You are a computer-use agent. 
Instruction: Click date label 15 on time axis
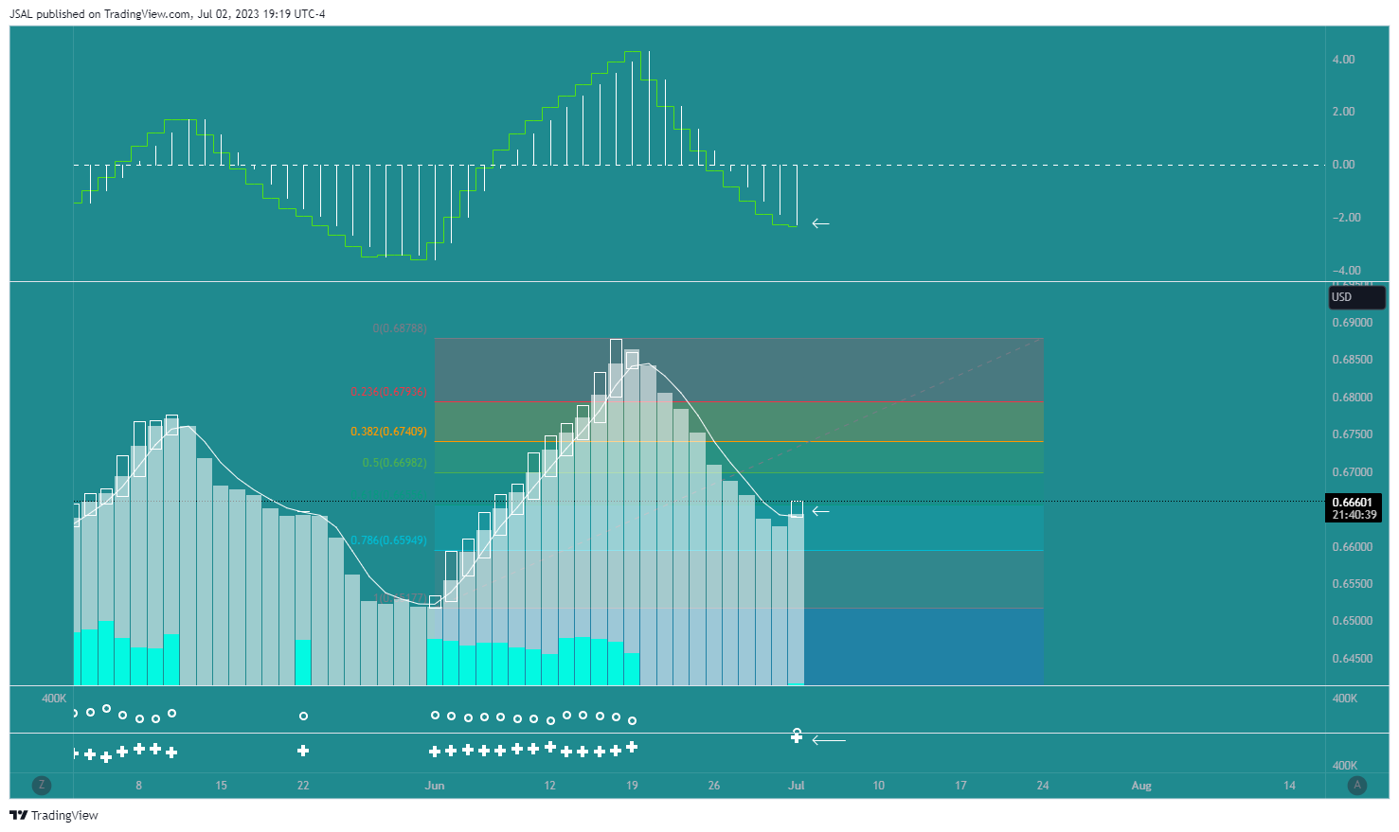tap(221, 786)
